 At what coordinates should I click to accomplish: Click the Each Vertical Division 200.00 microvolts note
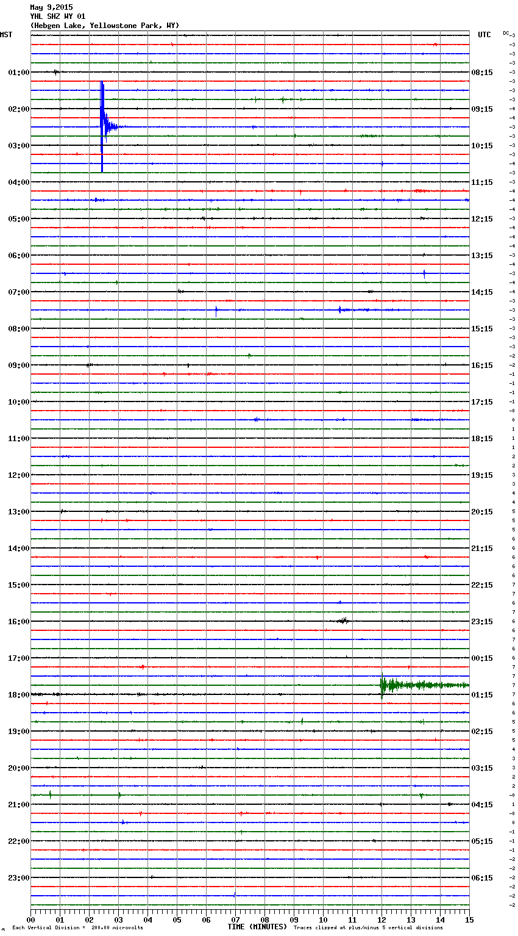click(x=77, y=928)
